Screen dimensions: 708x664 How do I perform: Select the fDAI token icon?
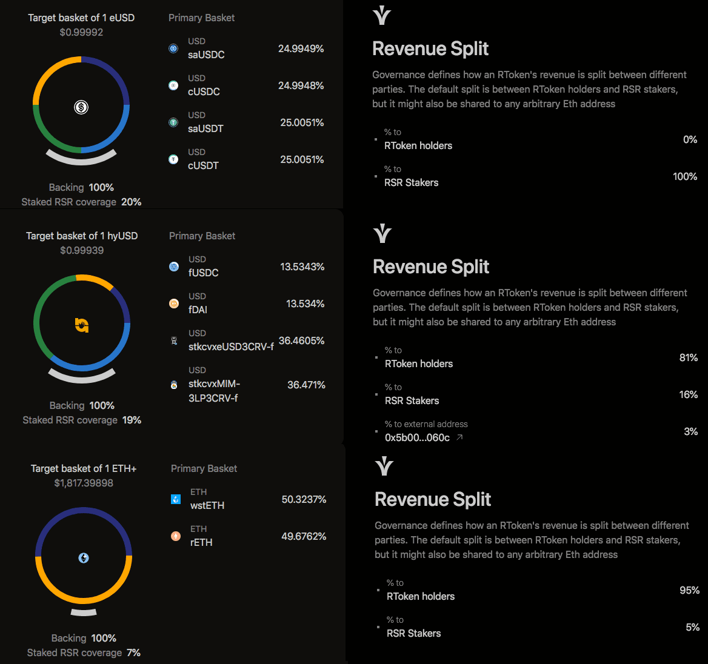coord(174,304)
